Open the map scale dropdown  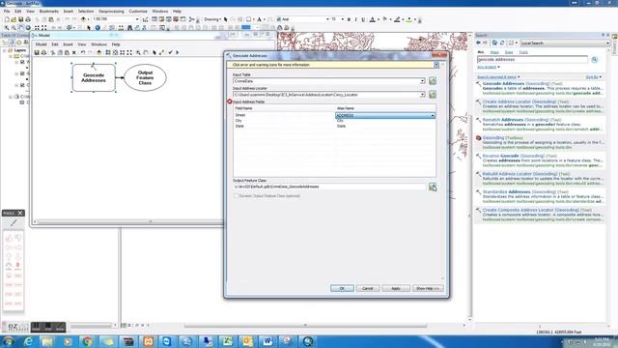pyautogui.click(x=137, y=19)
